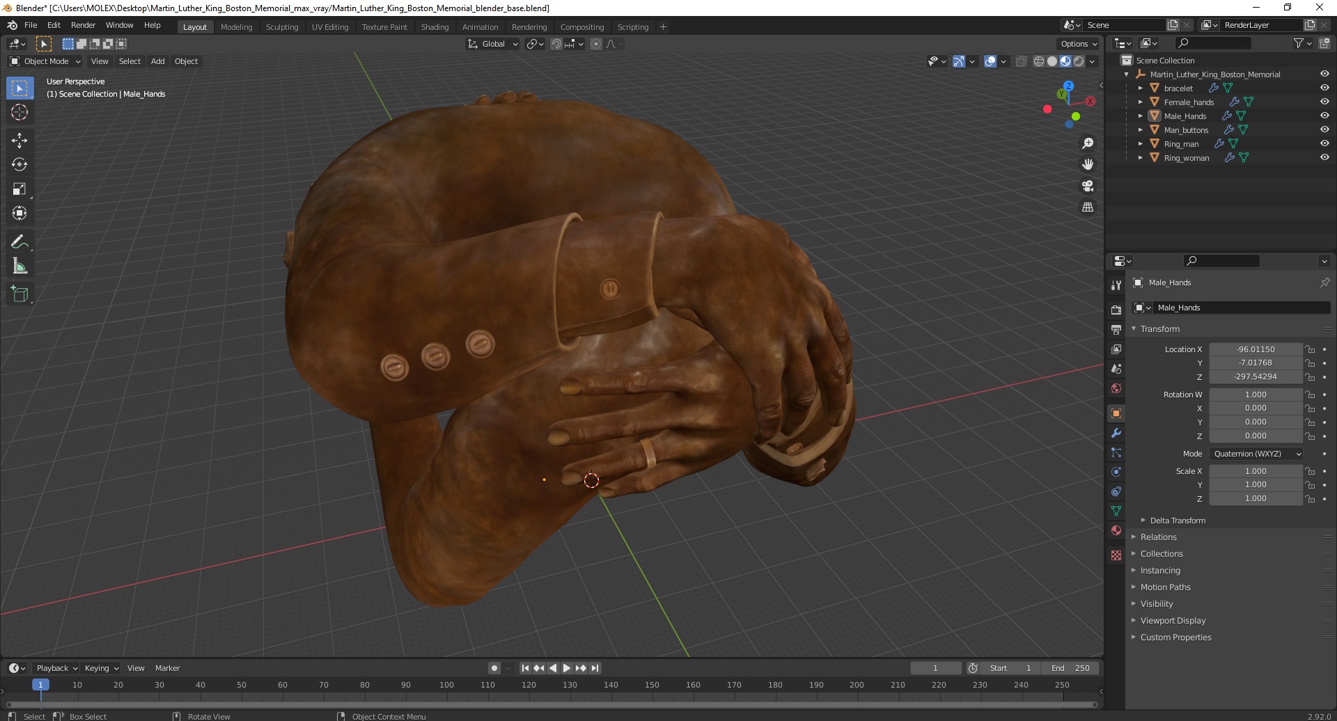The width and height of the screenshot is (1337, 721).
Task: Toggle camera view icon
Action: (1088, 186)
